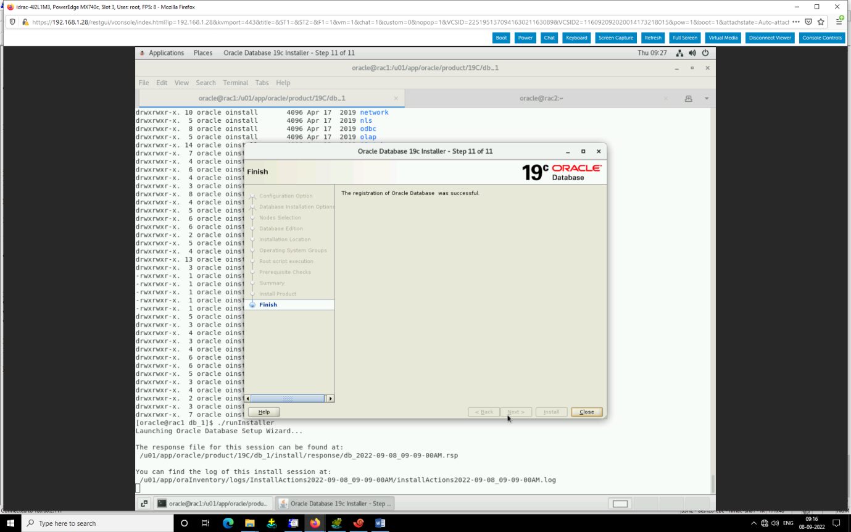Open the terminal View menu
Viewport: 851px width, 532px height.
[181, 83]
